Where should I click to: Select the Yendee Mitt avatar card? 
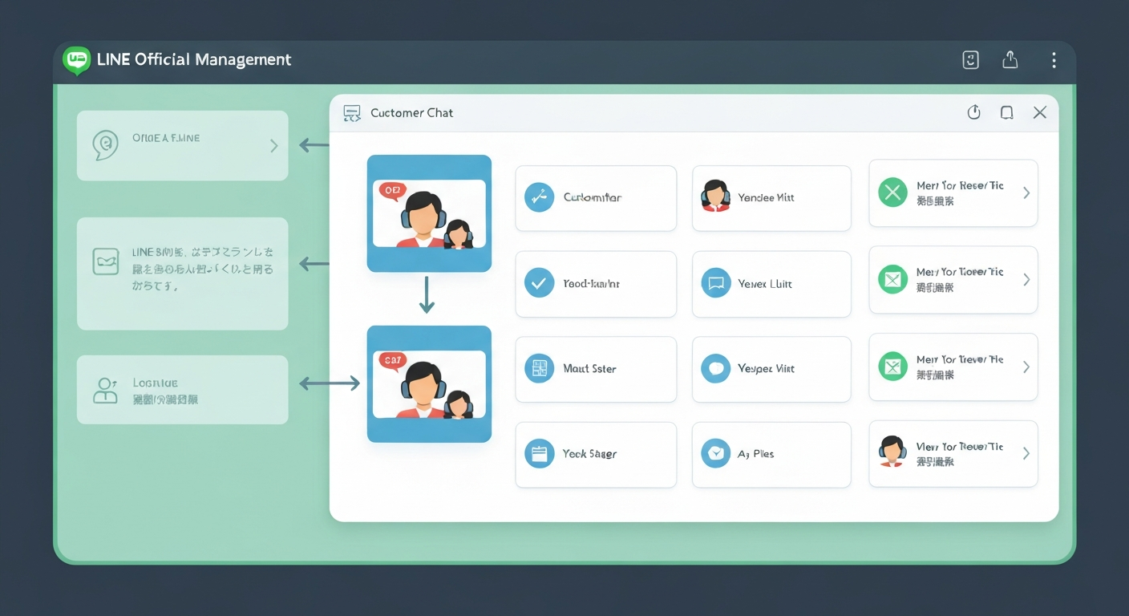(x=771, y=197)
